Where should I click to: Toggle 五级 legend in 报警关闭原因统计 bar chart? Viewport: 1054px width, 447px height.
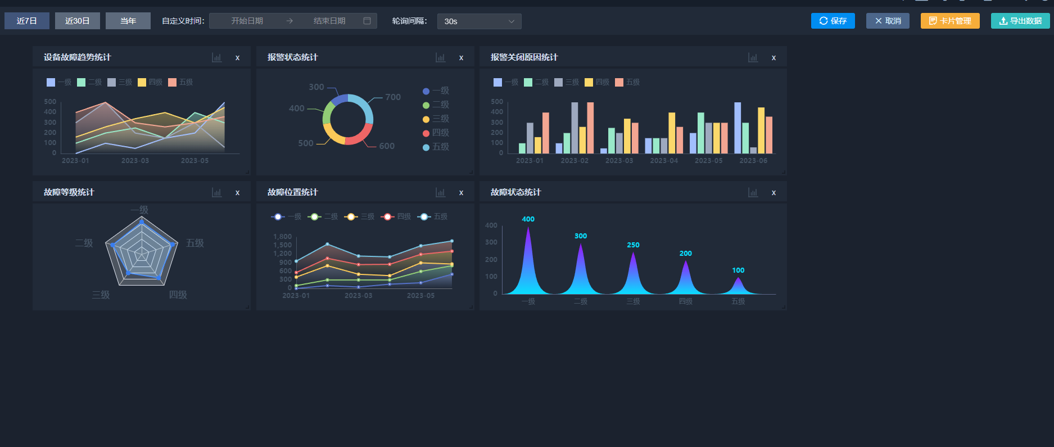627,82
